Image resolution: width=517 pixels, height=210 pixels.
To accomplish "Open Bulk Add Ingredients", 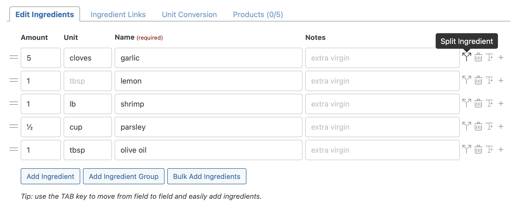I will point(206,176).
